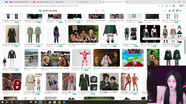Open the red Colossal Titan bodysuit thumbnail
The width and height of the screenshot is (186, 104).
[x=82, y=58]
